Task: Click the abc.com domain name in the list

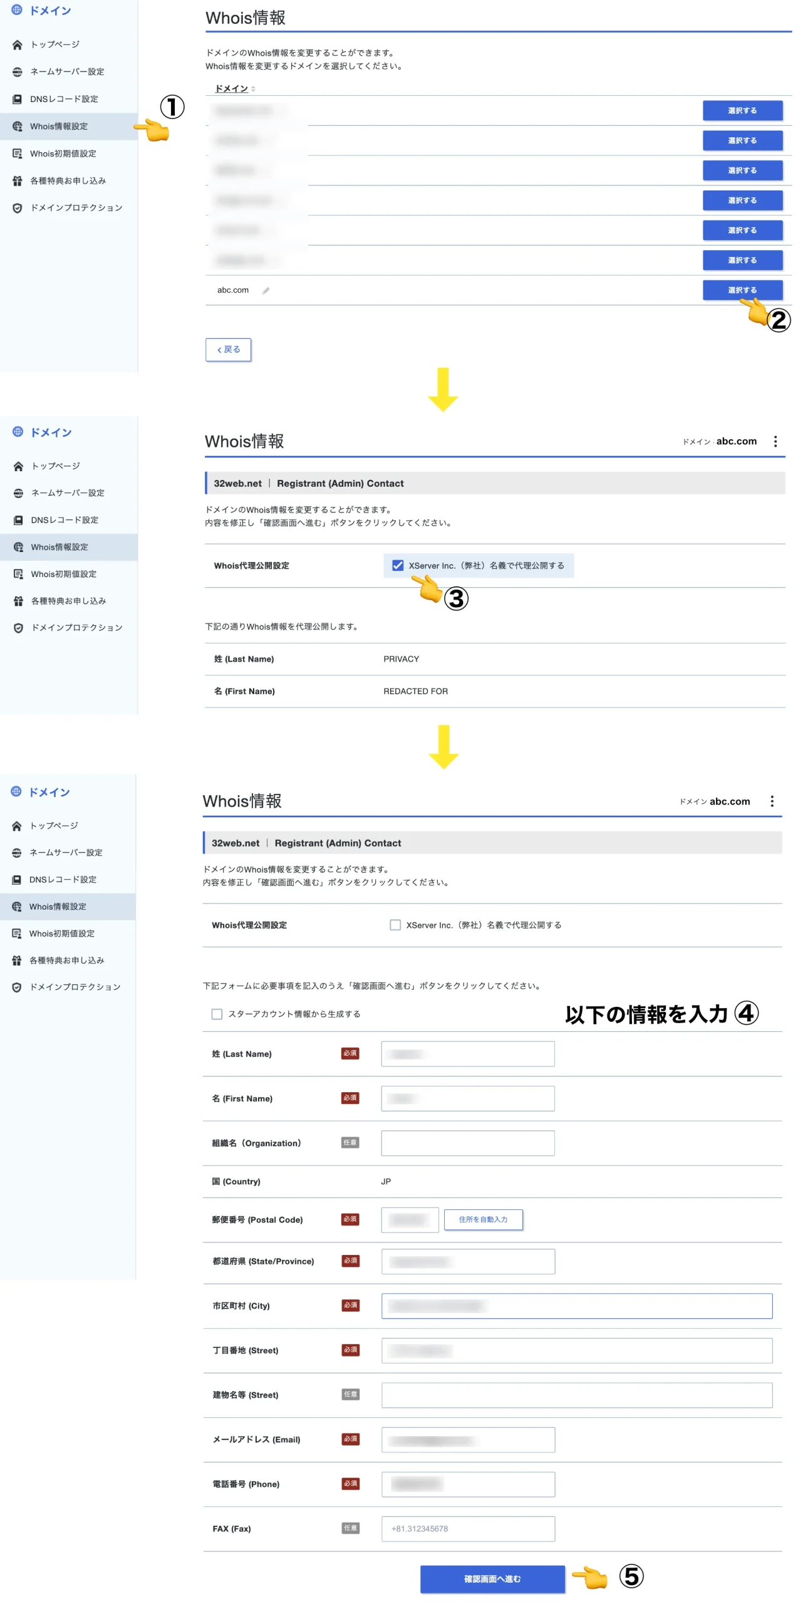Action: tap(233, 290)
